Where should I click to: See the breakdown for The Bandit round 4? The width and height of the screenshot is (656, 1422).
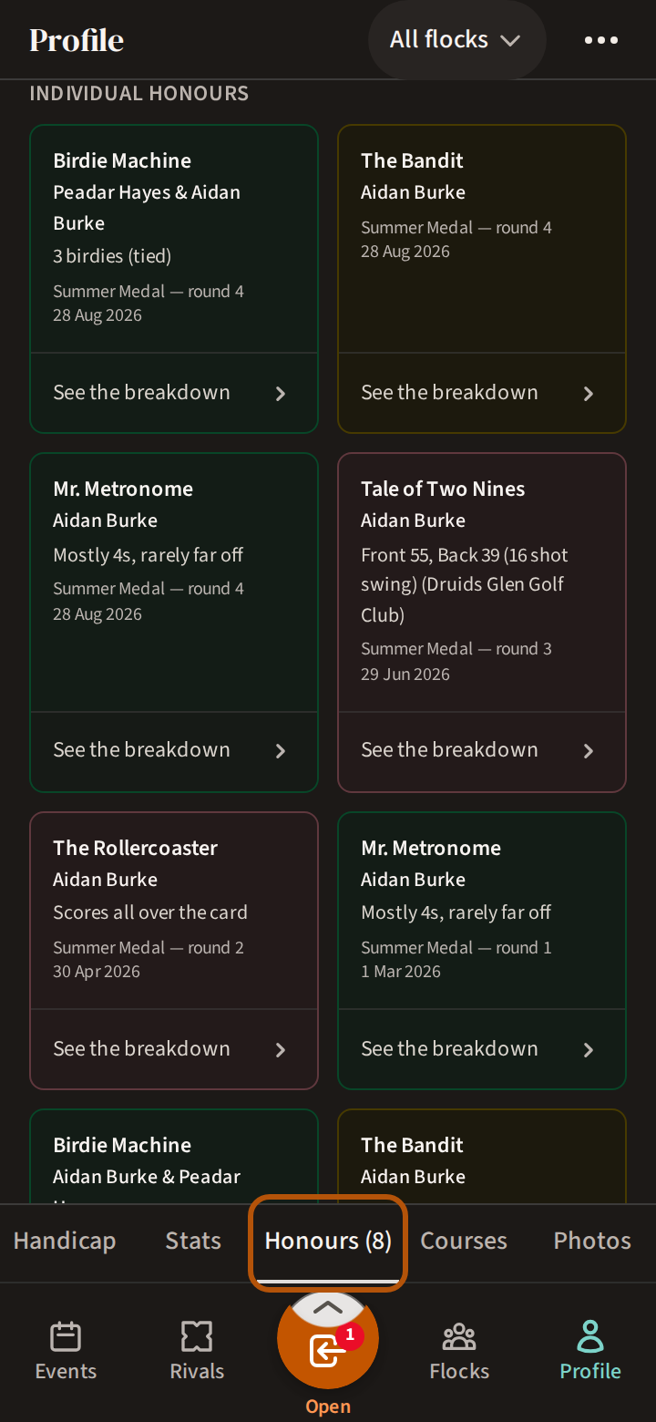point(482,393)
